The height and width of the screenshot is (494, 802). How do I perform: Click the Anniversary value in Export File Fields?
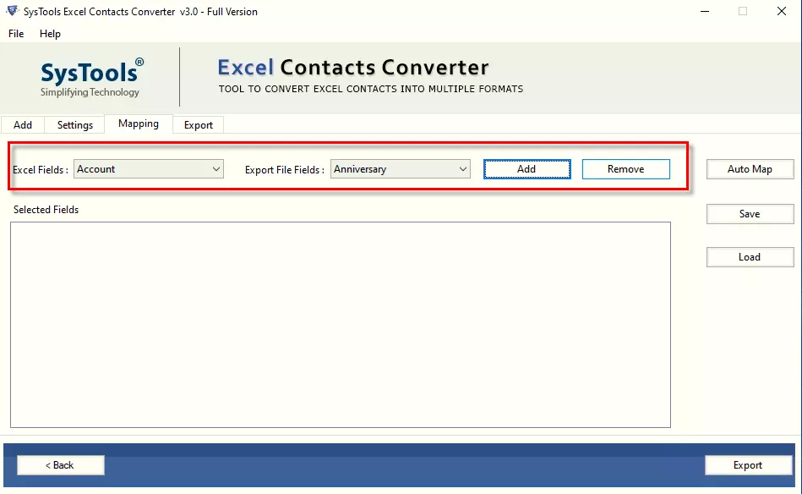point(359,169)
